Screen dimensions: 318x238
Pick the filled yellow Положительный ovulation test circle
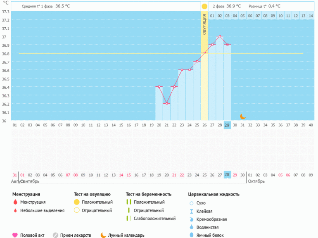[x=76, y=202]
